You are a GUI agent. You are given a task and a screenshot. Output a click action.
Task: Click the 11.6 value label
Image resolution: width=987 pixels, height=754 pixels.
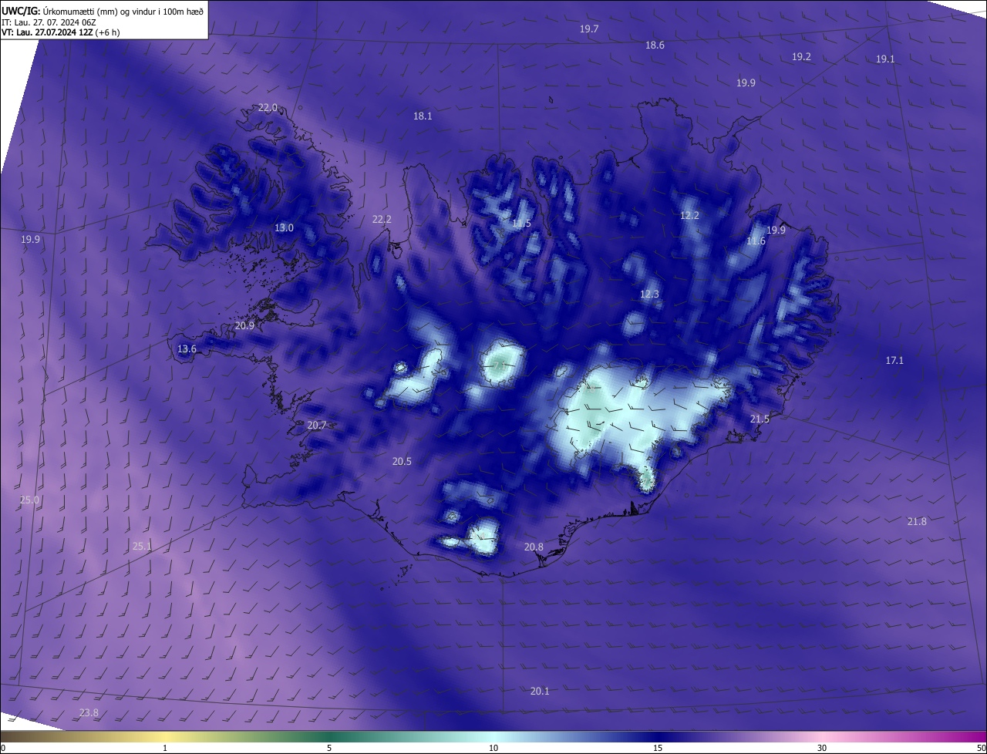(x=756, y=241)
